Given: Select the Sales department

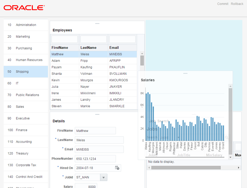Looking at the screenshot, I should point(26,107).
